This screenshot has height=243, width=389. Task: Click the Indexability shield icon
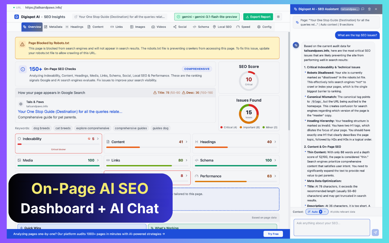pyautogui.click(x=19, y=139)
